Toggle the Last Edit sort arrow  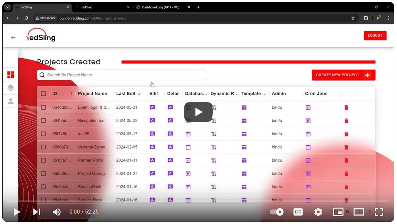coord(139,94)
